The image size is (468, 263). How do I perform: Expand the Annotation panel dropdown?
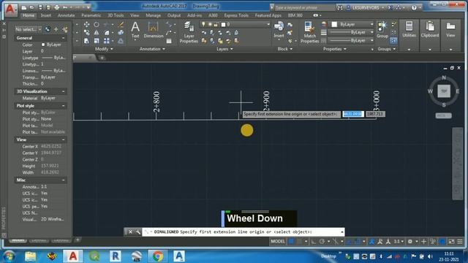coord(152,49)
